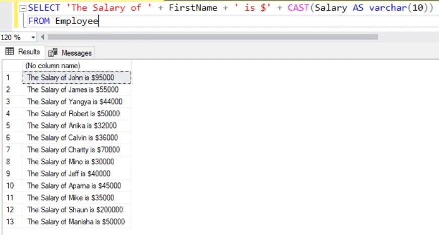The height and width of the screenshot is (235, 439).
Task: Click the James salary $55000 cell
Action: tap(77, 89)
